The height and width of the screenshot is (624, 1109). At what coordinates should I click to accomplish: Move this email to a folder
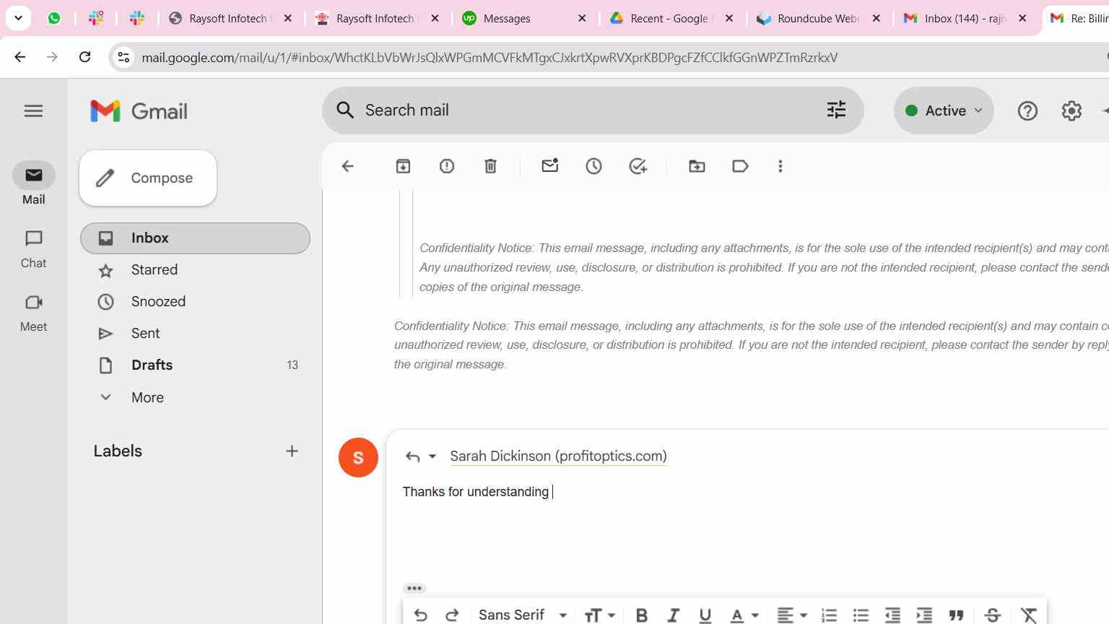coord(697,166)
